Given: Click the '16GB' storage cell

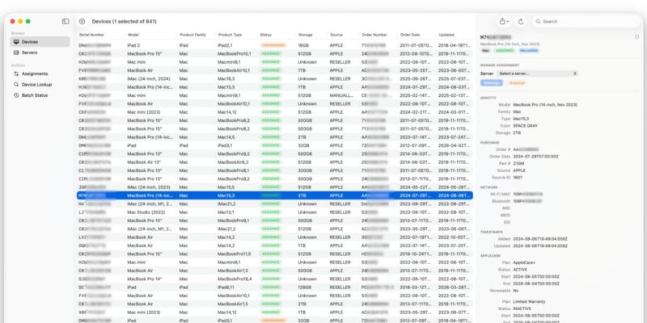Looking at the screenshot, I should (303, 45).
